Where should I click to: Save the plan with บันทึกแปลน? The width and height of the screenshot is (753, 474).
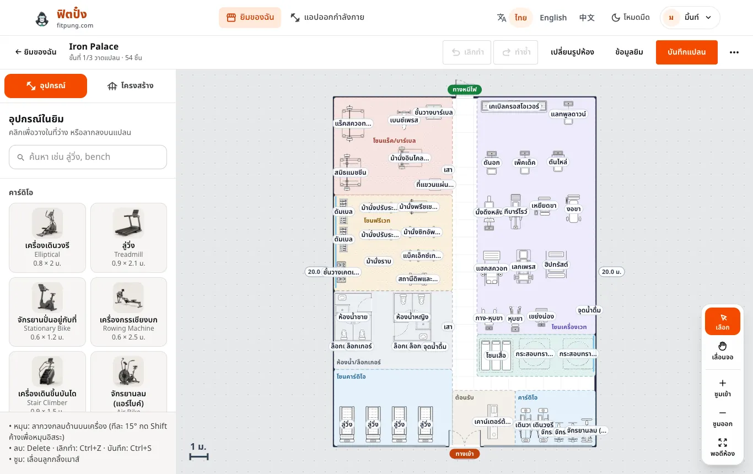(x=686, y=52)
